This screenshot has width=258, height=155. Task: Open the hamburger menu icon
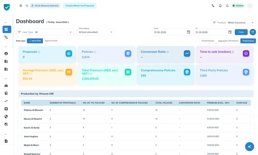(21, 5)
